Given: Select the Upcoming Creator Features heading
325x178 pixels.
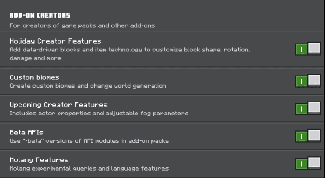Looking at the screenshot, I should point(58,105).
